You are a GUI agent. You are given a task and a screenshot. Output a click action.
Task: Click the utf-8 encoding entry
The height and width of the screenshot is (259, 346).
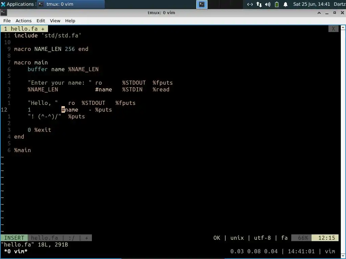point(262,238)
